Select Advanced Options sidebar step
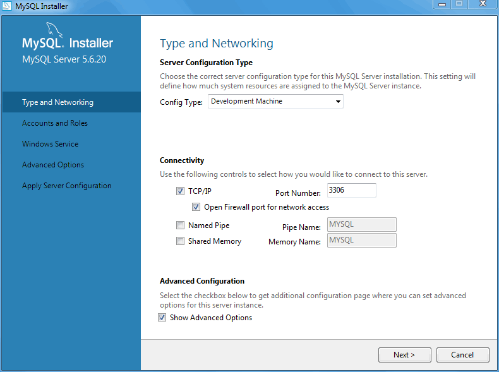 click(x=53, y=165)
